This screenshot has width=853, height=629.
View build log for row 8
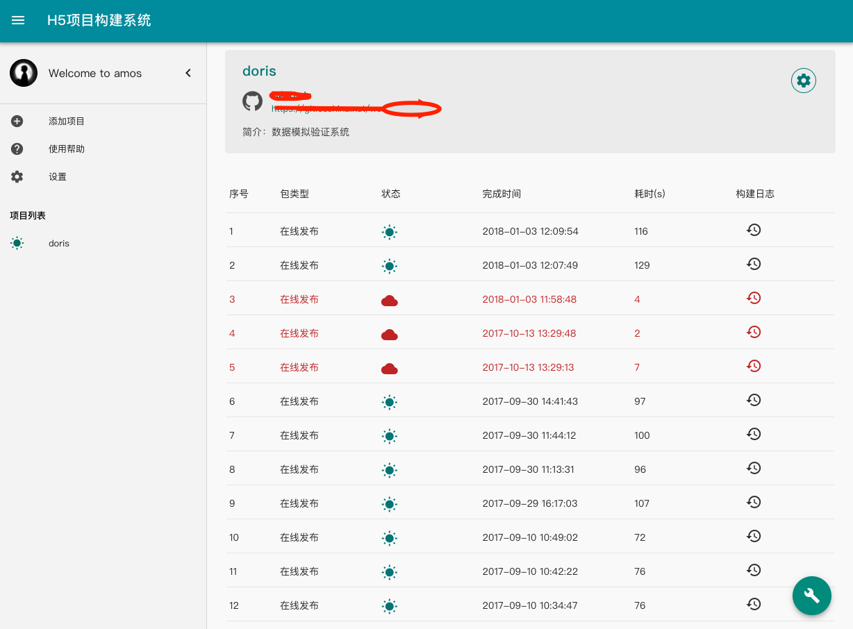(754, 468)
